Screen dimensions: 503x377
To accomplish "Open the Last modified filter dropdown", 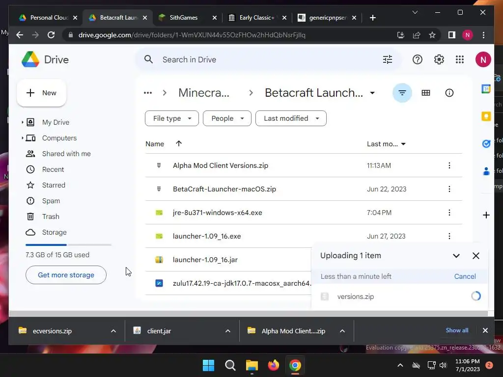I will point(291,118).
